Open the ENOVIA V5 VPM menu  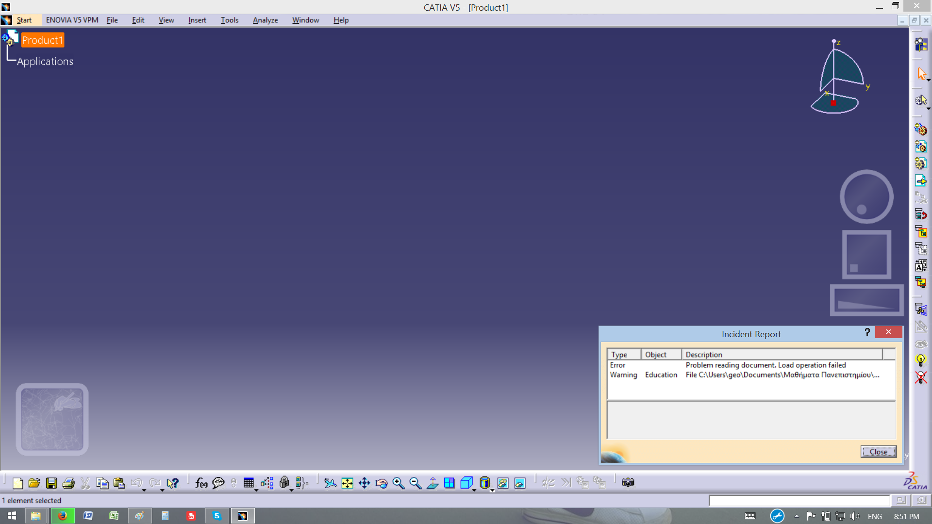pos(72,20)
